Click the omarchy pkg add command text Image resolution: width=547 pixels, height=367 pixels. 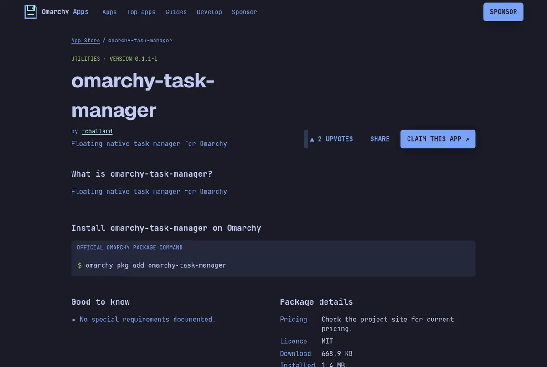(156, 265)
